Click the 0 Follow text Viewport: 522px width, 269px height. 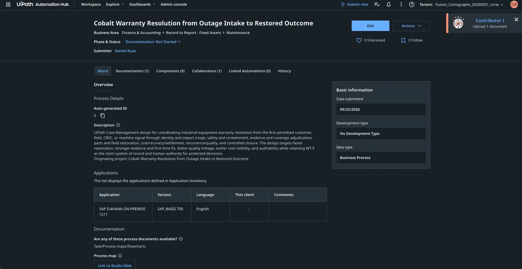(x=415, y=40)
